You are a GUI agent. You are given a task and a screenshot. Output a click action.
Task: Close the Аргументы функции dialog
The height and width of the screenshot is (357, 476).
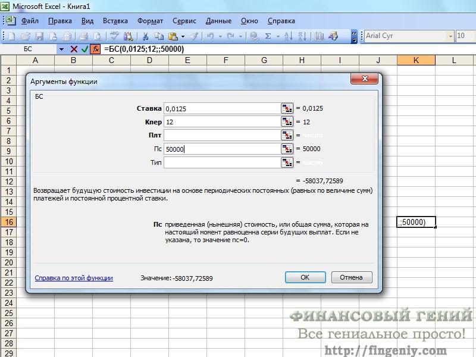(x=365, y=79)
